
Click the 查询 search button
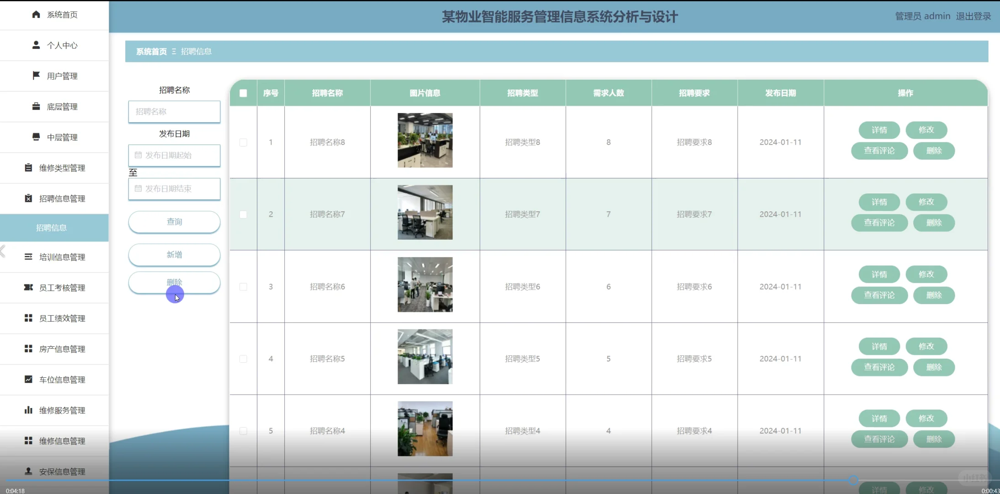tap(174, 222)
